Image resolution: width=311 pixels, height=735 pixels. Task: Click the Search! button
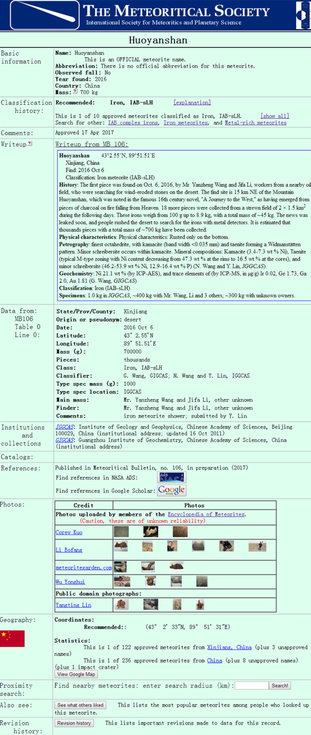tap(280, 686)
